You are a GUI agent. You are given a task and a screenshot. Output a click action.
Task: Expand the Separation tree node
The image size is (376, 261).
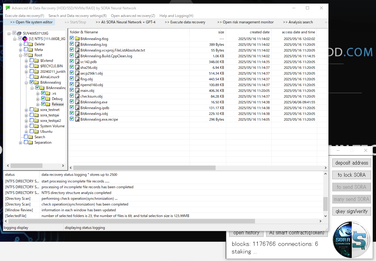coord(21,142)
